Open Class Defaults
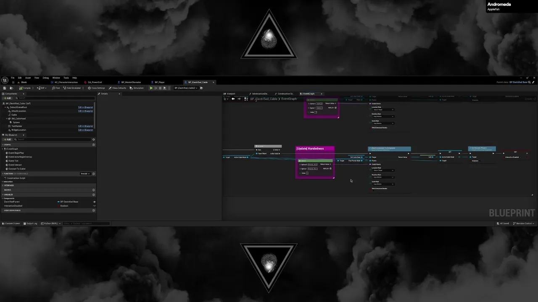Image resolution: width=538 pixels, height=302 pixels. click(117, 88)
